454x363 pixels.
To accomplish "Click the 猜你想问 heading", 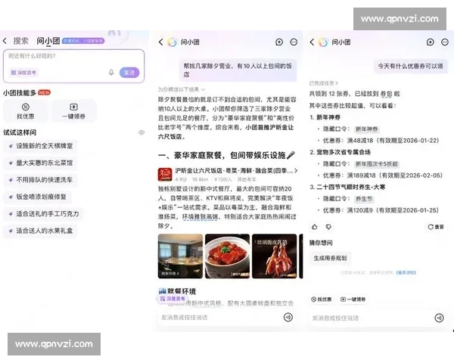I will [321, 243].
